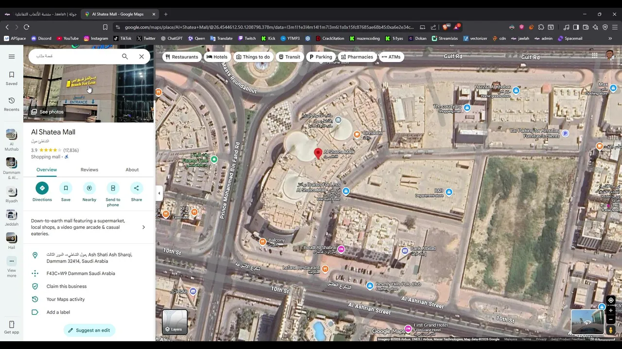
Task: Switch to the Jawlah browser tab
Action: tap(41, 14)
